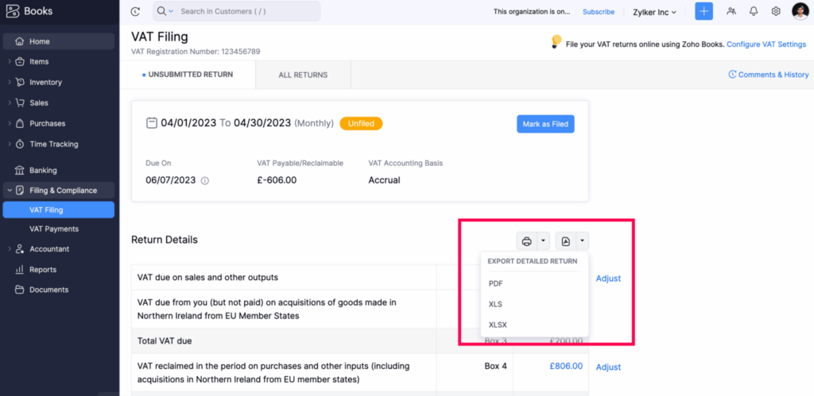
Task: Open the notifications bell
Action: tap(753, 11)
